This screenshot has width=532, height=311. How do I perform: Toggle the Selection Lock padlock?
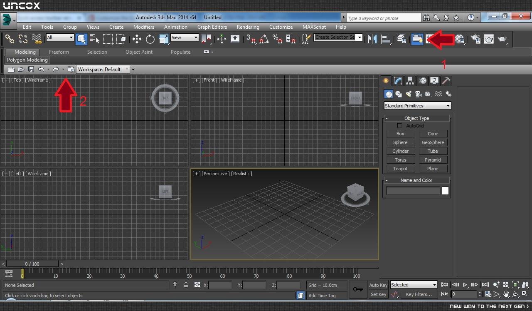click(186, 285)
